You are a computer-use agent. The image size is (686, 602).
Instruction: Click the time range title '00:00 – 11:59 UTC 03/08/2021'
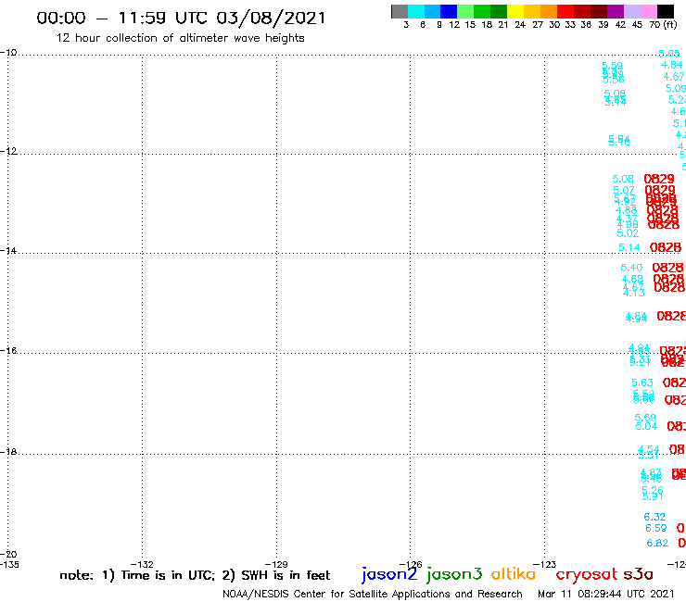tap(181, 19)
